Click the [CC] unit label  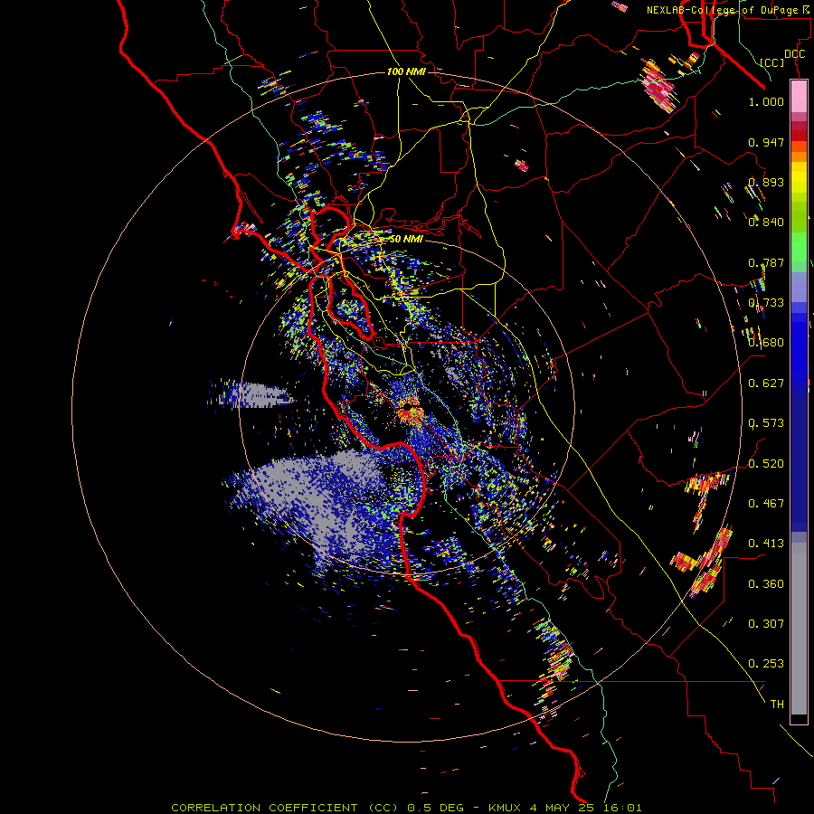click(x=772, y=62)
